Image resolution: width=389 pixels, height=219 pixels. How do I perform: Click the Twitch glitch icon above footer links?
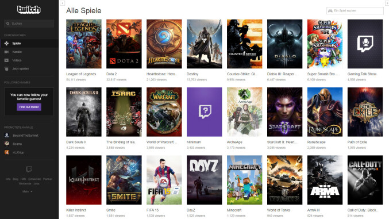[x=29, y=170]
